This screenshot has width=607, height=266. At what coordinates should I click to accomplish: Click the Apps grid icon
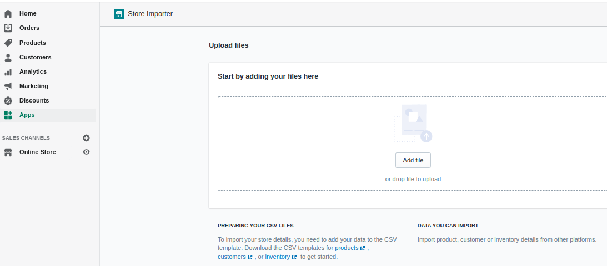pos(8,115)
